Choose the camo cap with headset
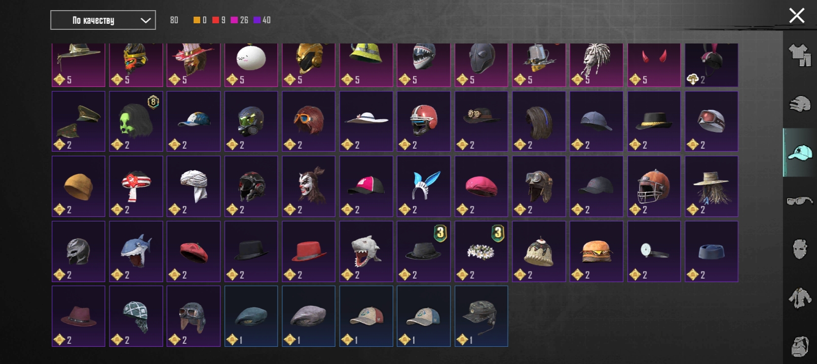817x364 pixels. (x=481, y=316)
